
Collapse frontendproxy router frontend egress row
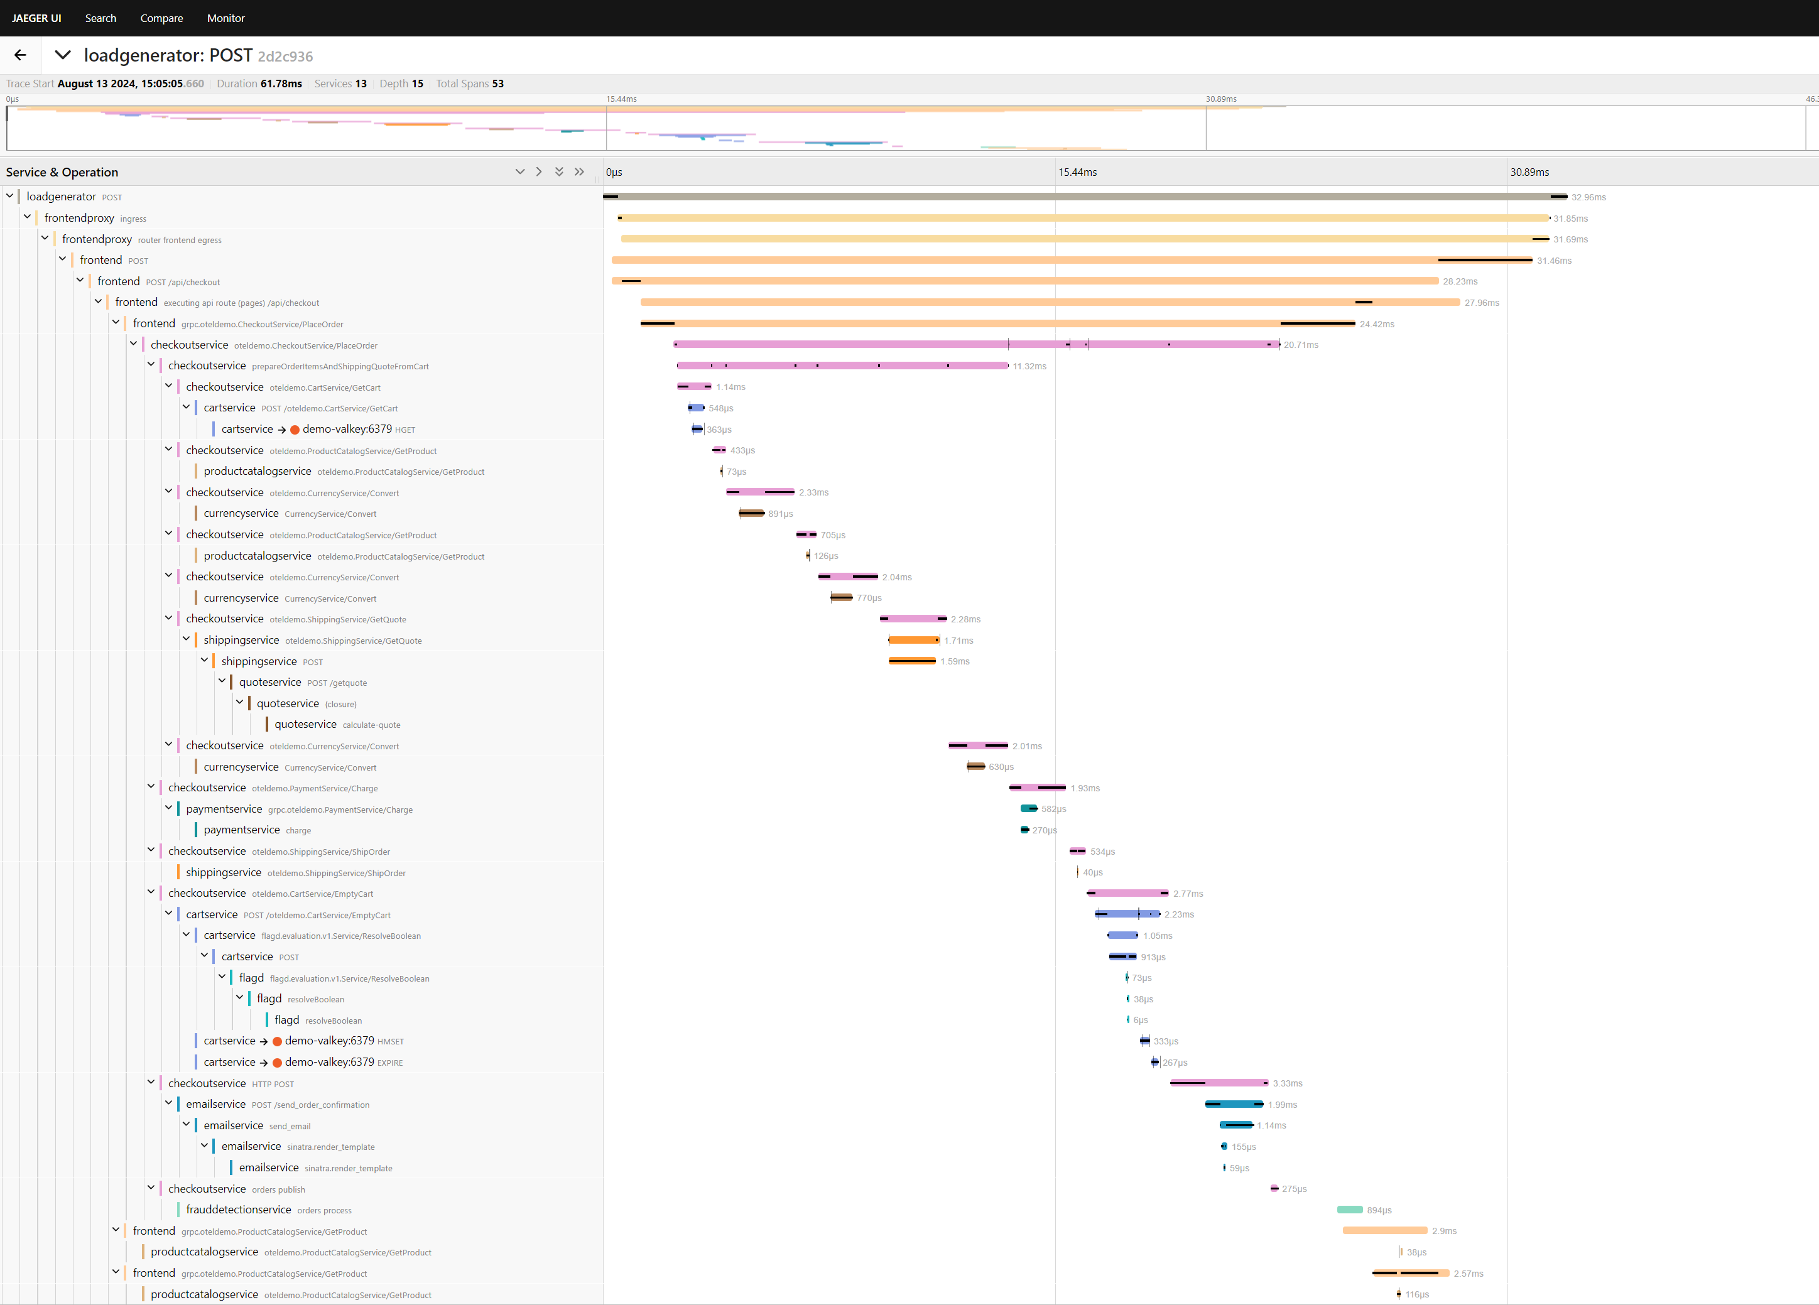click(45, 238)
